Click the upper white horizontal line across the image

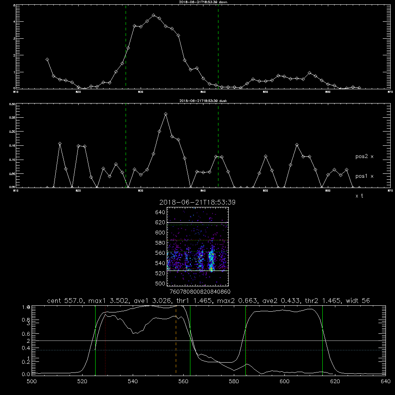coord(198,222)
